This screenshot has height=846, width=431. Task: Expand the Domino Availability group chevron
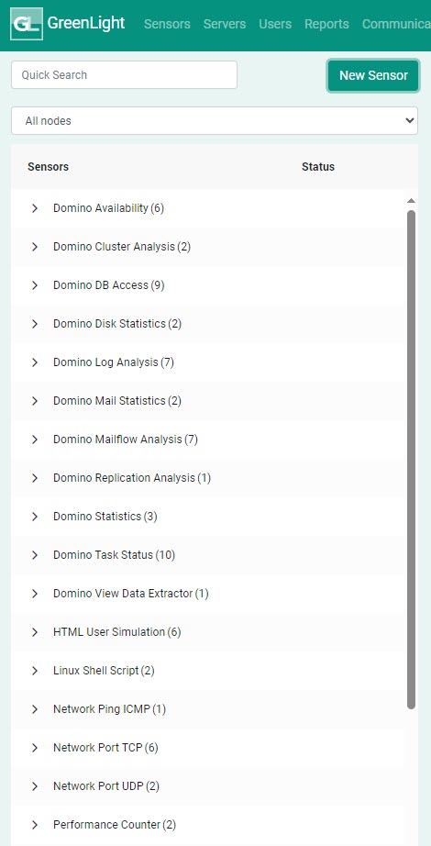35,208
